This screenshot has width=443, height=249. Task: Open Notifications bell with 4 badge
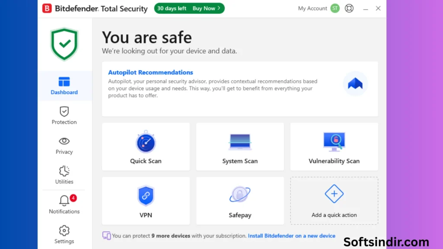tap(64, 201)
